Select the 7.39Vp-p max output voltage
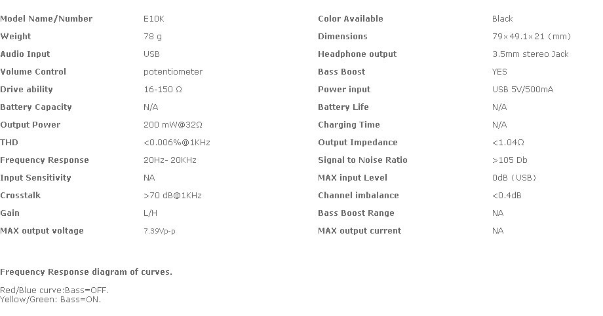603x316 pixels. click(159, 231)
